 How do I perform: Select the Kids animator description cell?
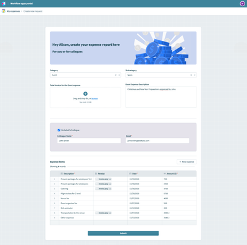pos(76,208)
